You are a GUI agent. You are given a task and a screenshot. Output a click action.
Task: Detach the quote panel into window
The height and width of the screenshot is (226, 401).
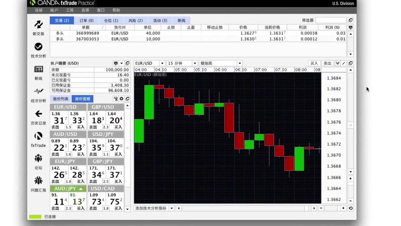click(x=127, y=99)
